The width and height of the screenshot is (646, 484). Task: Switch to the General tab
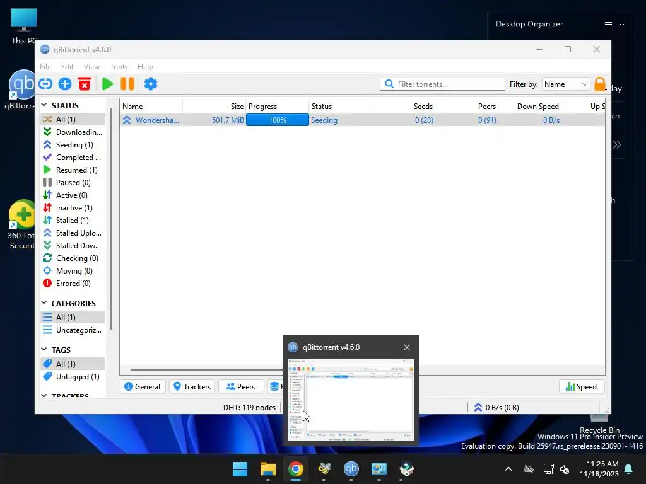pos(143,386)
